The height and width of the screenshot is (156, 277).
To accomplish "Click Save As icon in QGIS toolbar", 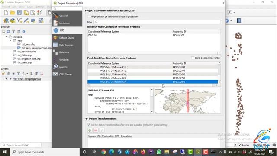I will (26, 13).
